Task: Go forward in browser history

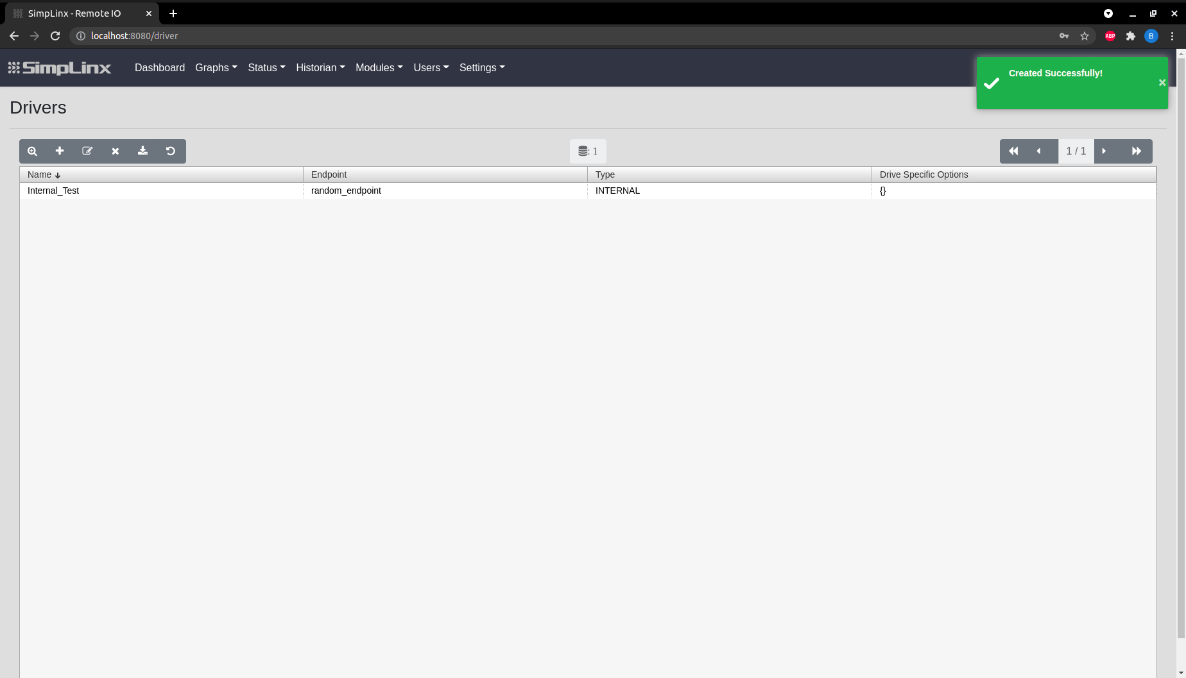Action: pyautogui.click(x=35, y=36)
